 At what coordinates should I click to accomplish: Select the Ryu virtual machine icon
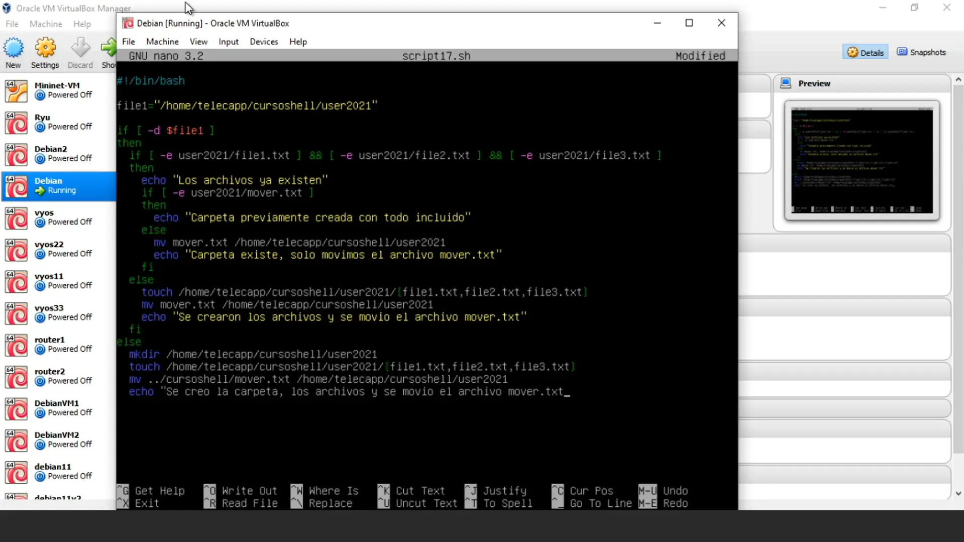coord(16,123)
